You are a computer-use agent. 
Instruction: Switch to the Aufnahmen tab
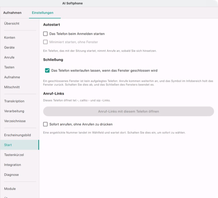pyautogui.click(x=12, y=13)
